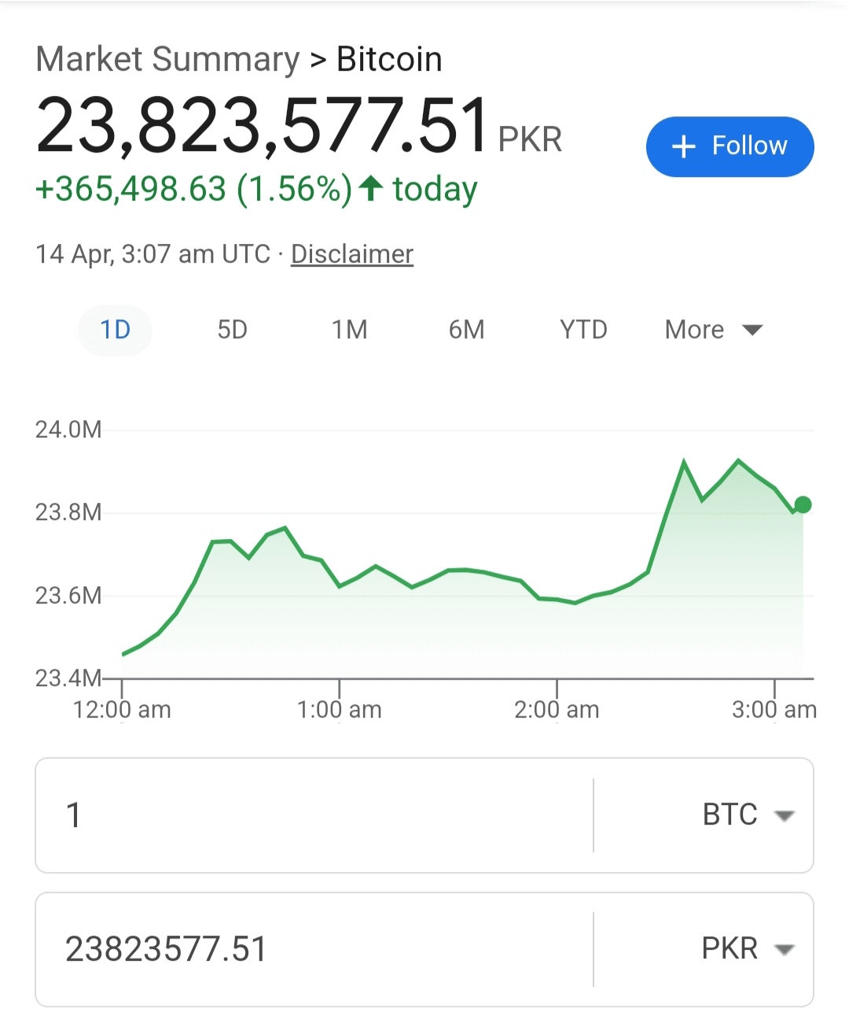Show the 1M price history
This screenshot has width=849, height=1023.
pyautogui.click(x=349, y=330)
